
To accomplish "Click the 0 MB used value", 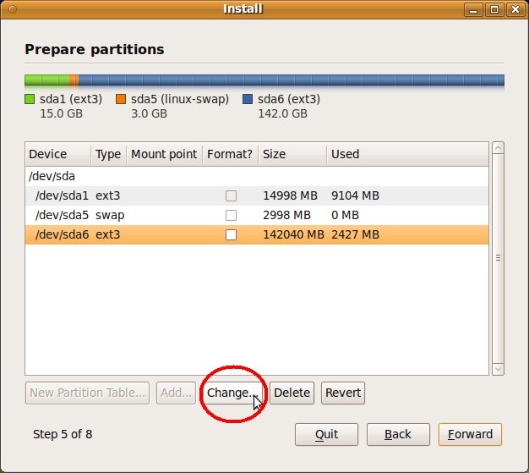I will (345, 215).
